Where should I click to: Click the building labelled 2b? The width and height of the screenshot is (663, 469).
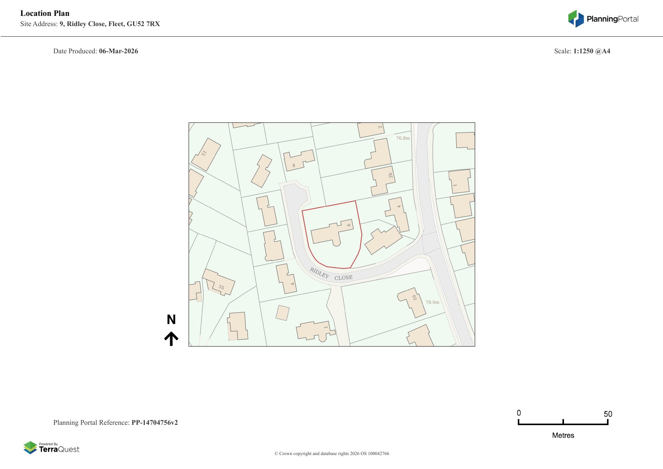(384, 180)
